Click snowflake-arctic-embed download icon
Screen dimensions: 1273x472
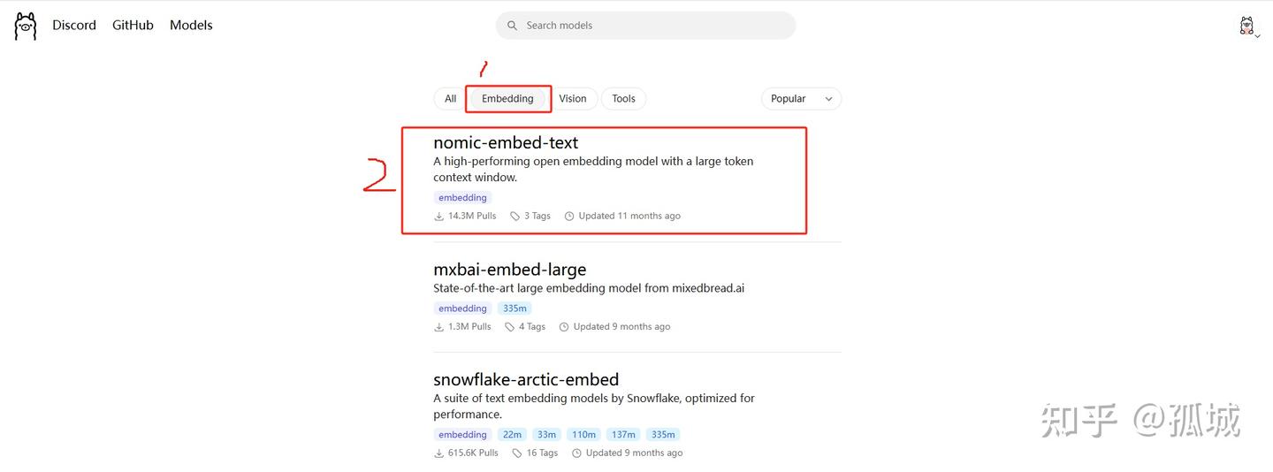(438, 453)
